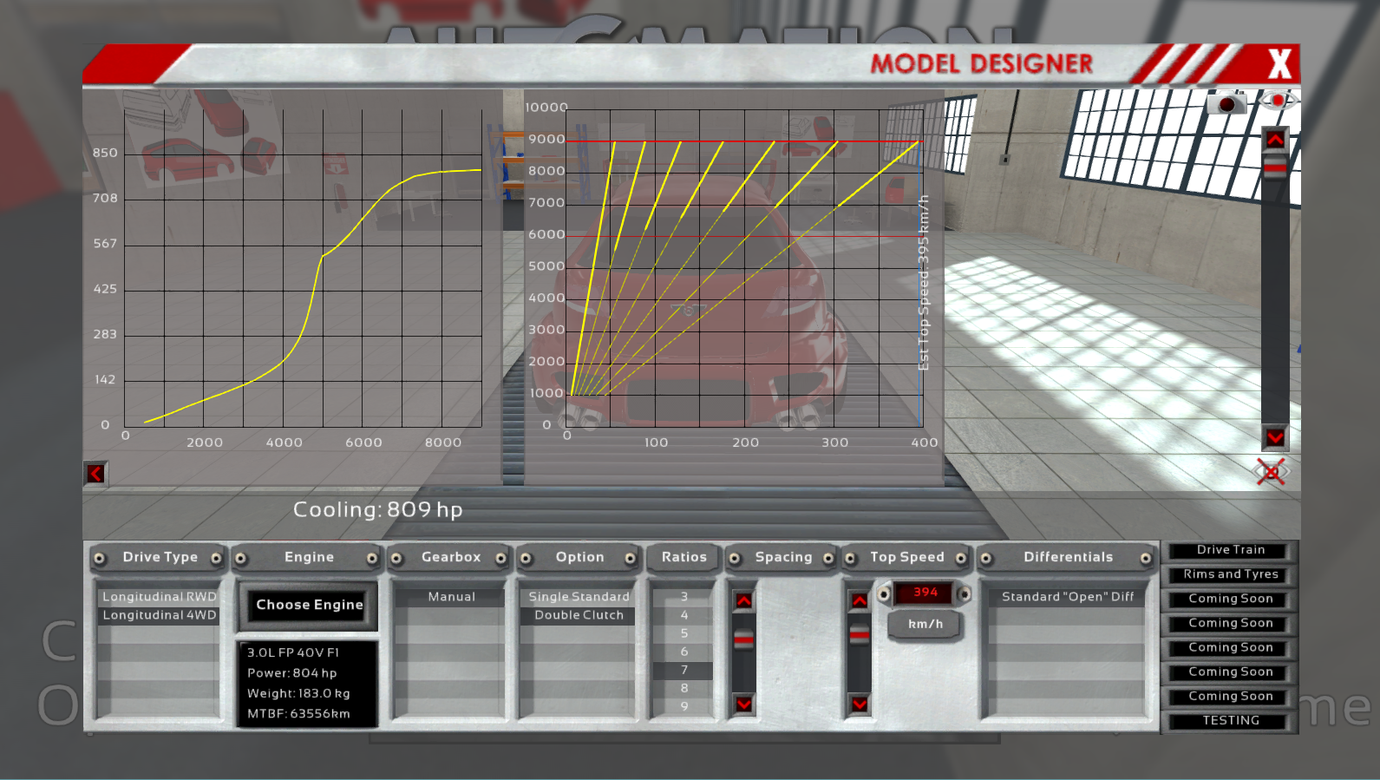Increase gear Spacing with the up arrow

pos(744,601)
